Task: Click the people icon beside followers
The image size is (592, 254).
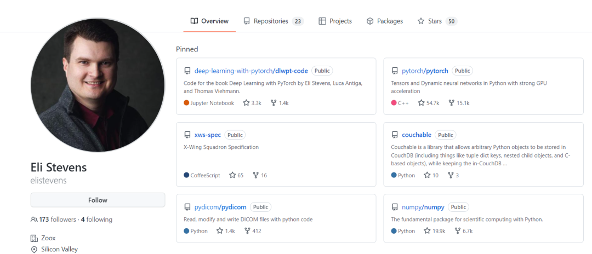Action: pyautogui.click(x=34, y=220)
